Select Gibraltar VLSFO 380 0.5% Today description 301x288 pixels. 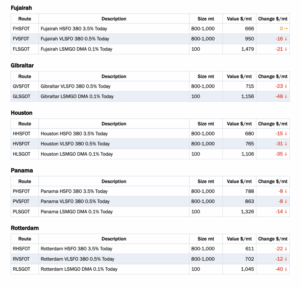tap(76, 86)
